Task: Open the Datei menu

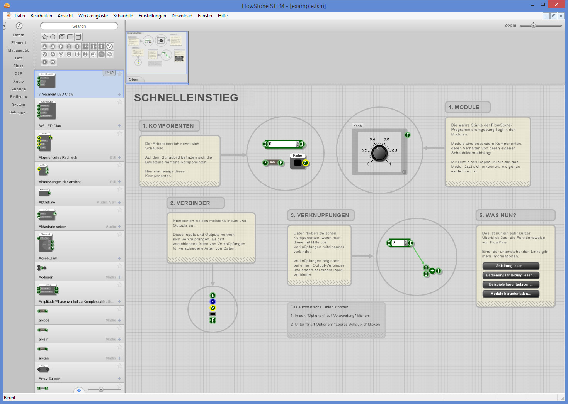Action: (x=20, y=16)
